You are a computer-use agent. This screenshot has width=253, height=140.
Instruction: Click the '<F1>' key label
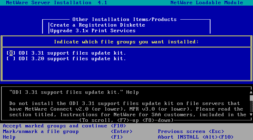tap(117, 137)
